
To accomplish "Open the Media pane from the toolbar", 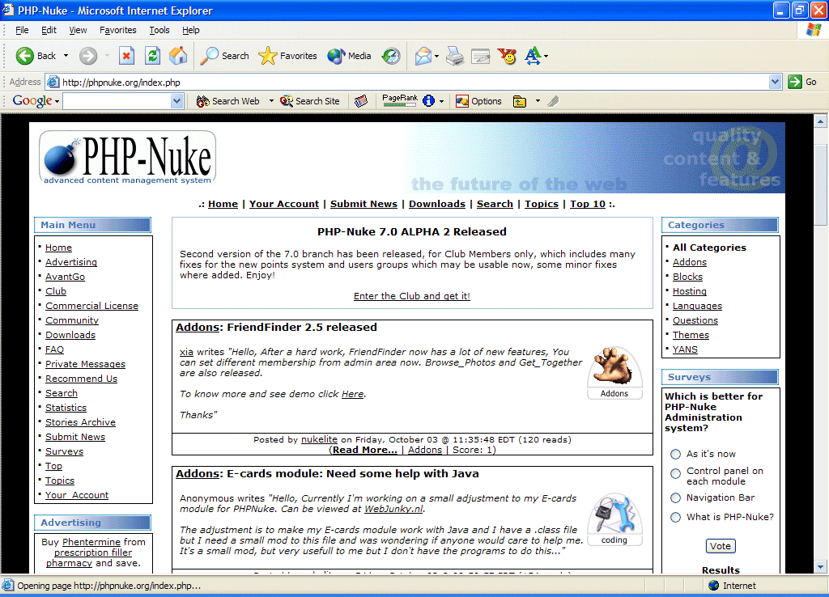I will 349,56.
